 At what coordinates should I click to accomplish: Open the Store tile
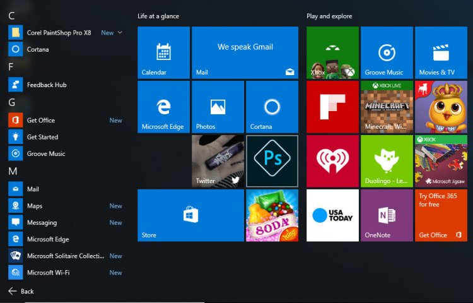click(190, 215)
